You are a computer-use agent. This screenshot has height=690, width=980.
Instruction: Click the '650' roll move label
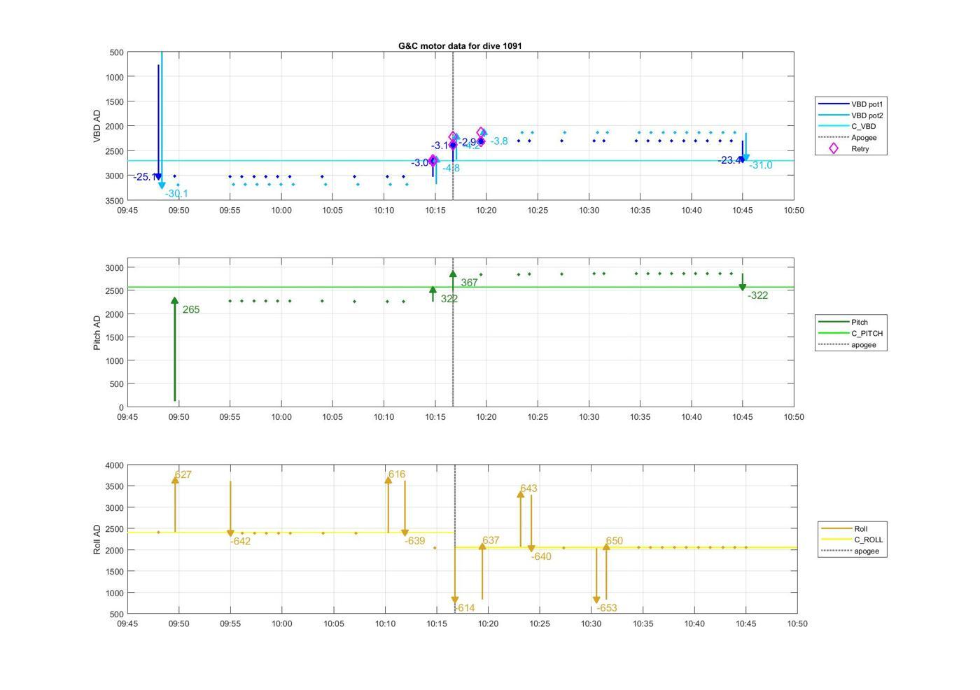[614, 541]
